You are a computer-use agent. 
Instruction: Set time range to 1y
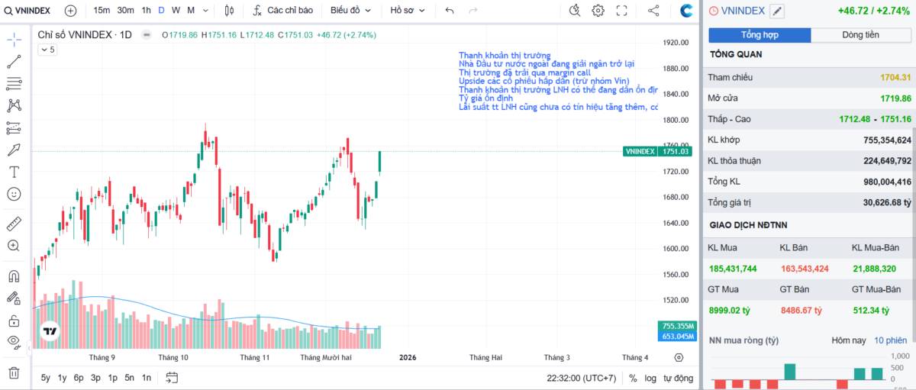pyautogui.click(x=62, y=378)
